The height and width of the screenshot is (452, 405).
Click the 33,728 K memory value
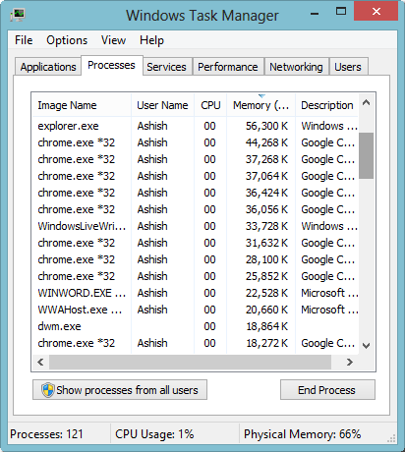coord(266,226)
